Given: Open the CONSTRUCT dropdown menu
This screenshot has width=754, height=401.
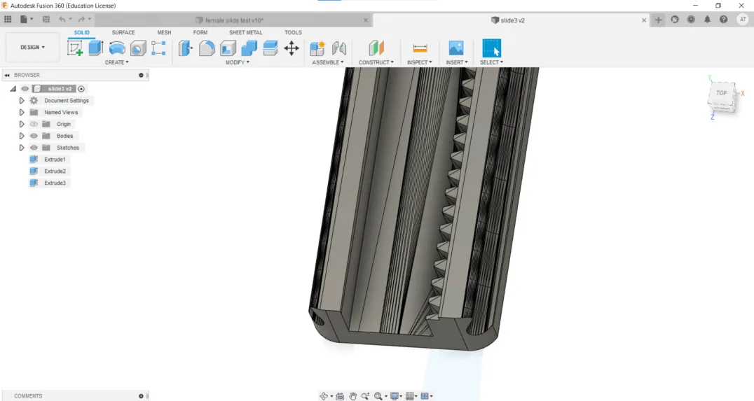Looking at the screenshot, I should tap(376, 62).
